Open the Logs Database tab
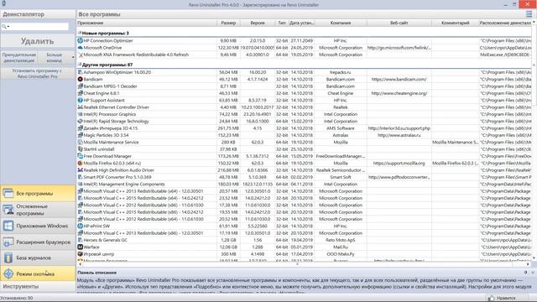 click(x=38, y=258)
